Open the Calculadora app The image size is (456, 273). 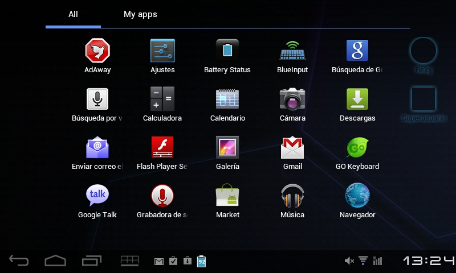pyautogui.click(x=162, y=105)
